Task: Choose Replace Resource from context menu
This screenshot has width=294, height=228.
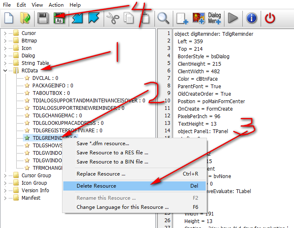Action: click(135, 174)
